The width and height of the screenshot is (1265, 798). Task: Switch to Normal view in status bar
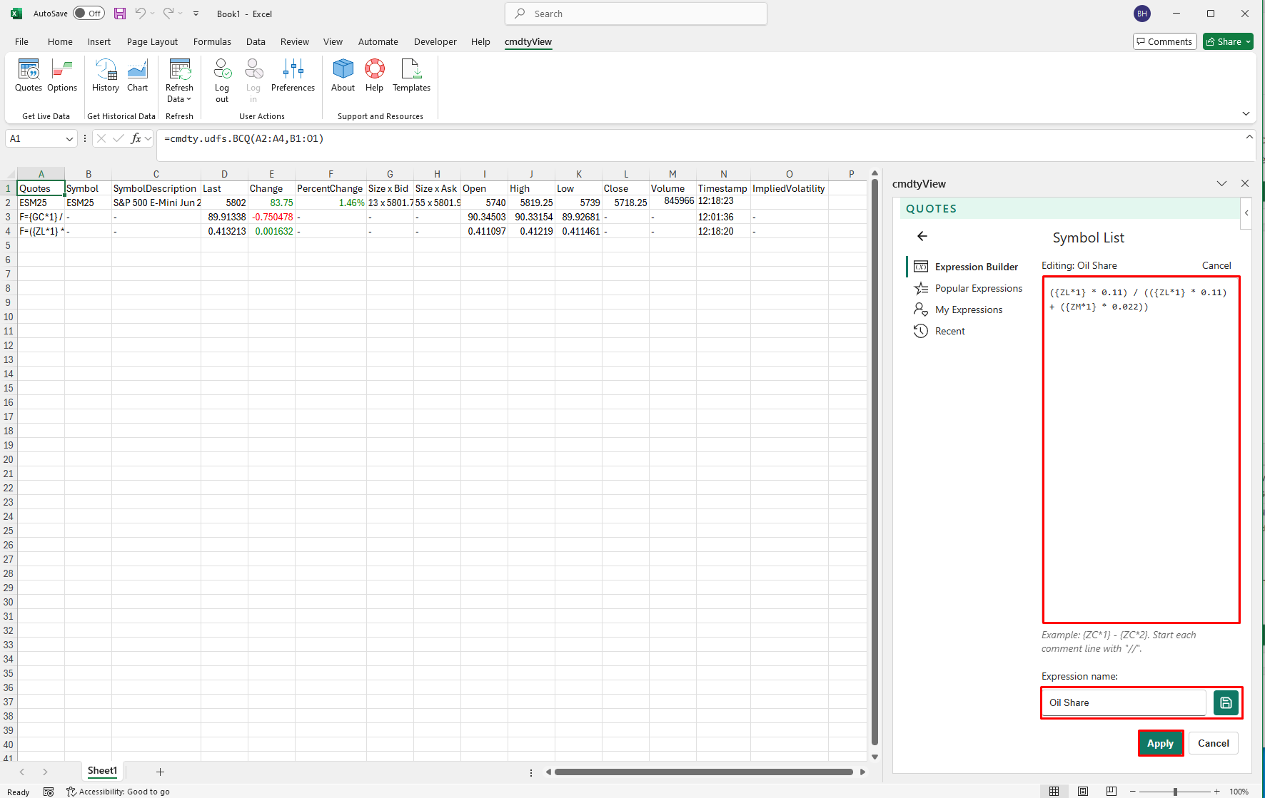1054,791
